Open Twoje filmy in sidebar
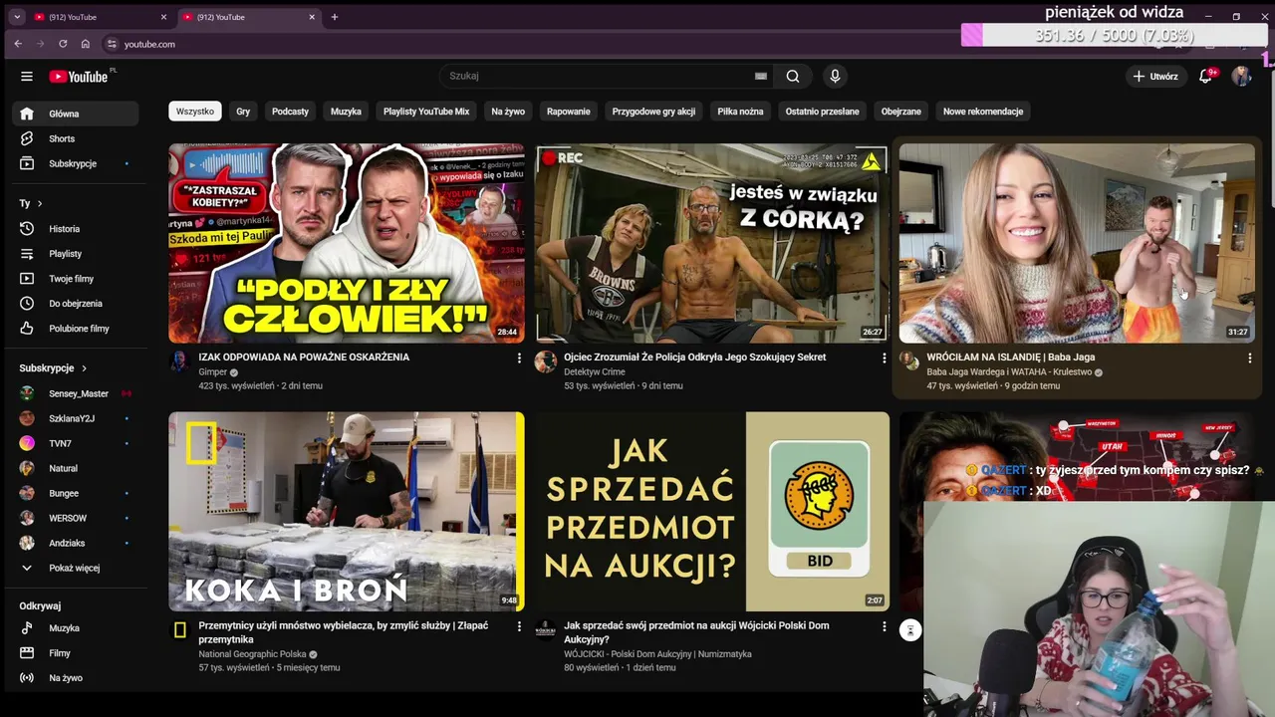 (76, 279)
